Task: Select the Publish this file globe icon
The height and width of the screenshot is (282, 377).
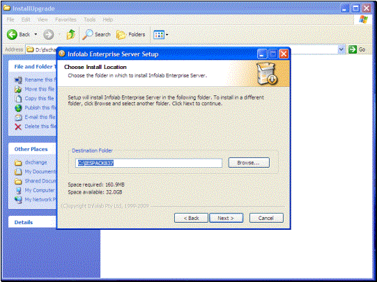Action: (18, 108)
